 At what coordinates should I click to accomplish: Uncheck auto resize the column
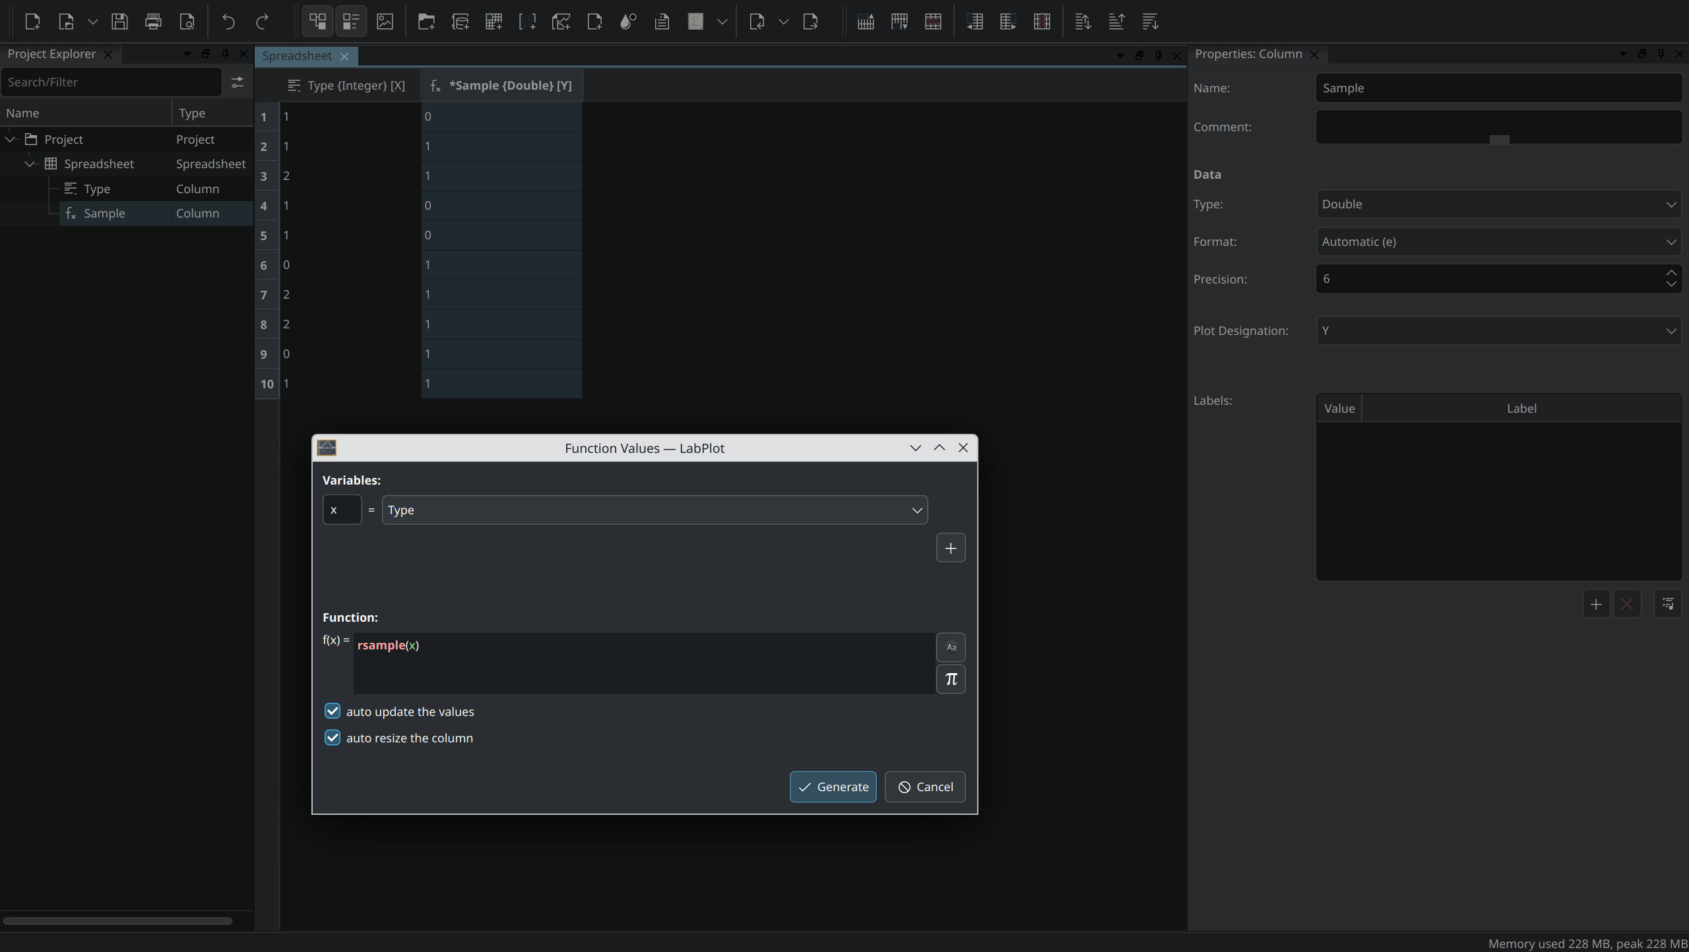[x=333, y=738]
